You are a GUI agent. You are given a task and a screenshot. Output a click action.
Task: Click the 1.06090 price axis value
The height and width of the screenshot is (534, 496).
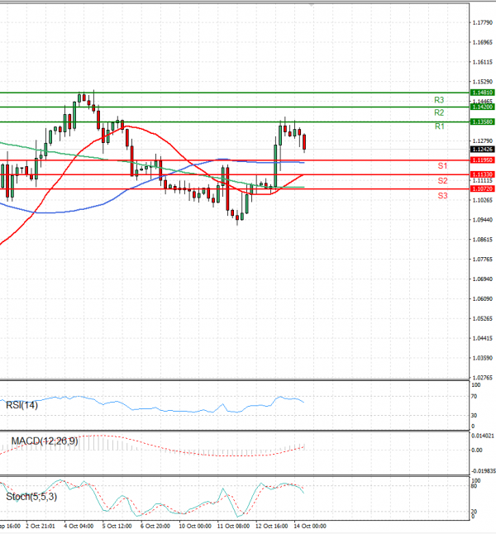click(483, 299)
